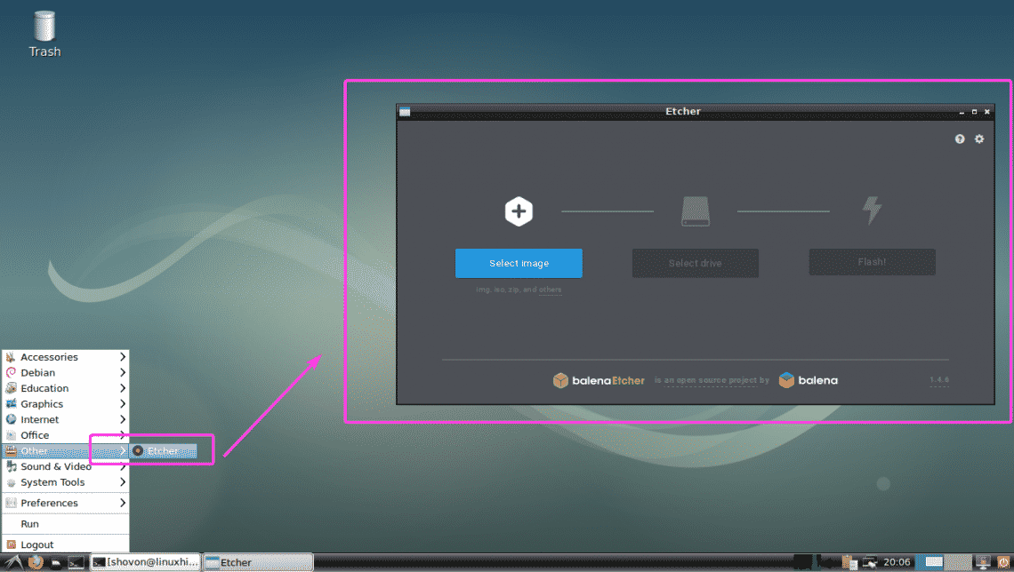Click the 20:06 clock in taskbar
This screenshot has height=572, width=1014.
(x=897, y=562)
